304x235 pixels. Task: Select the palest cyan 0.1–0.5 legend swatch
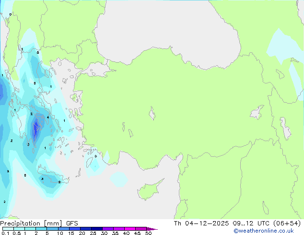[8, 229]
